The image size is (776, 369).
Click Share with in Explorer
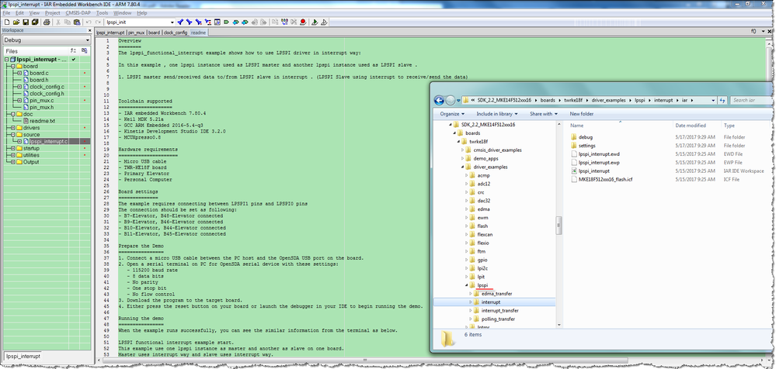pos(544,114)
